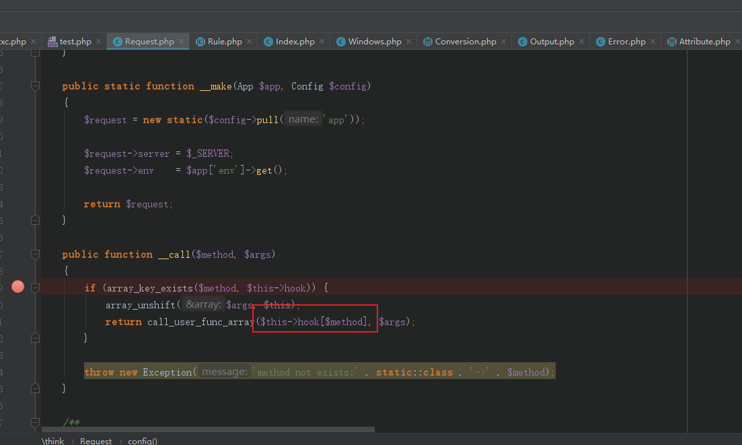The image size is (742, 445).
Task: Close the test.php tab
Action: coord(98,42)
